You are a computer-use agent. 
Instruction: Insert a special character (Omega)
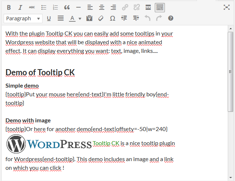click(113, 18)
